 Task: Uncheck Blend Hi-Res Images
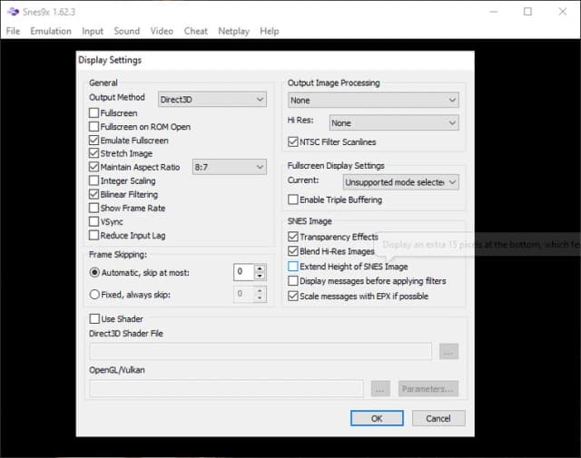pos(292,251)
